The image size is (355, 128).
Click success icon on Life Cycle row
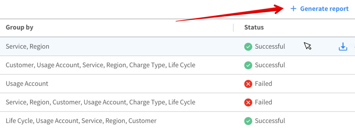(x=248, y=121)
